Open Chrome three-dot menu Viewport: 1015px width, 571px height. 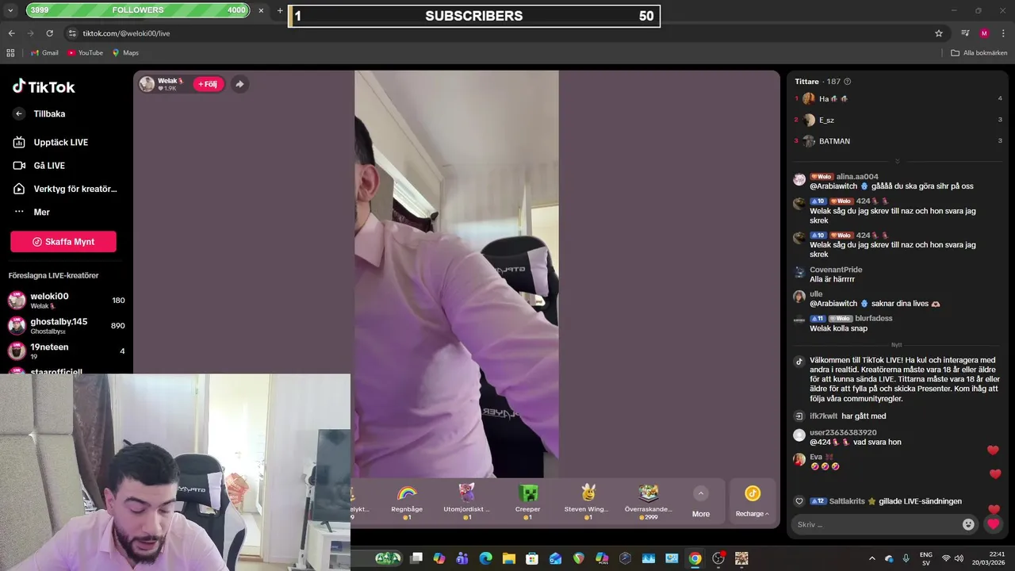coord(1003,33)
